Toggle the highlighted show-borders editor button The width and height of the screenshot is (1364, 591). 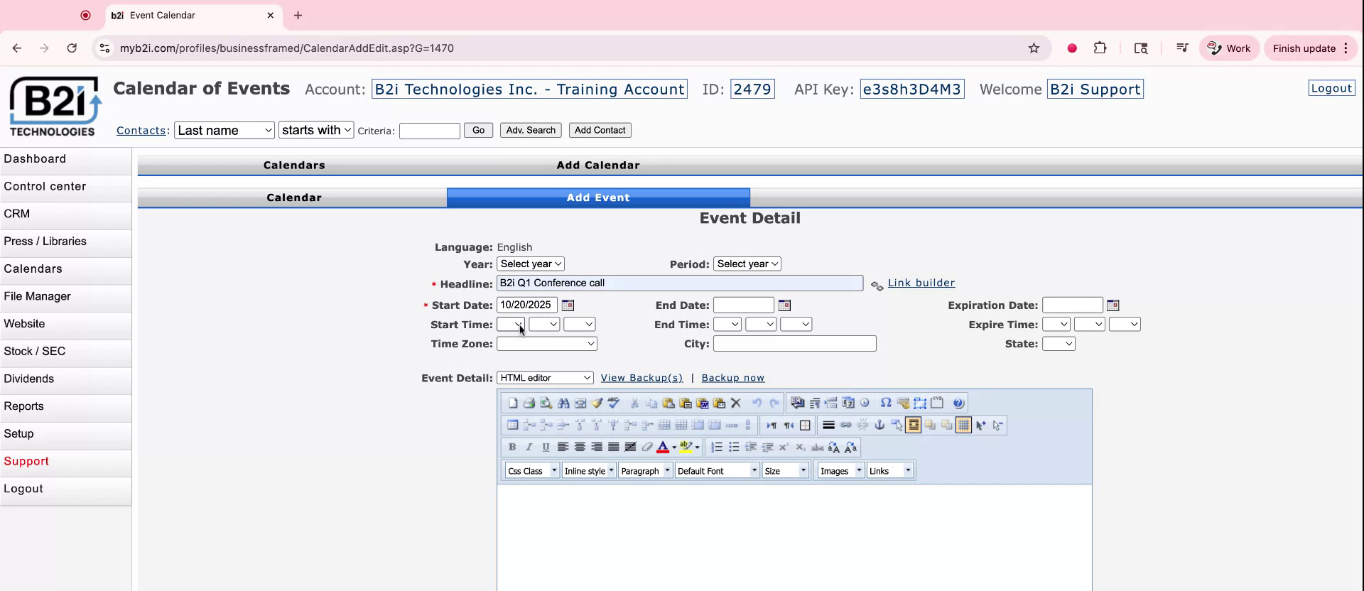[914, 425]
